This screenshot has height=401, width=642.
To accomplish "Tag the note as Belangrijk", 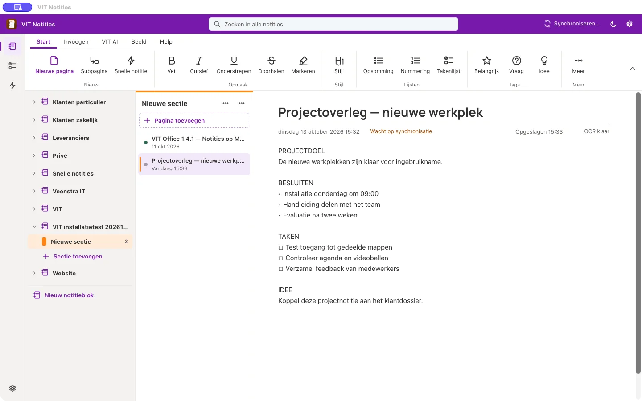I will point(486,65).
